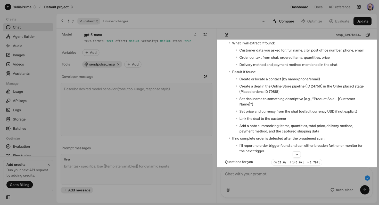Viewport: 379px width, 205px height.
Task: Dismiss the Add credits notice
Action: click(x=49, y=165)
